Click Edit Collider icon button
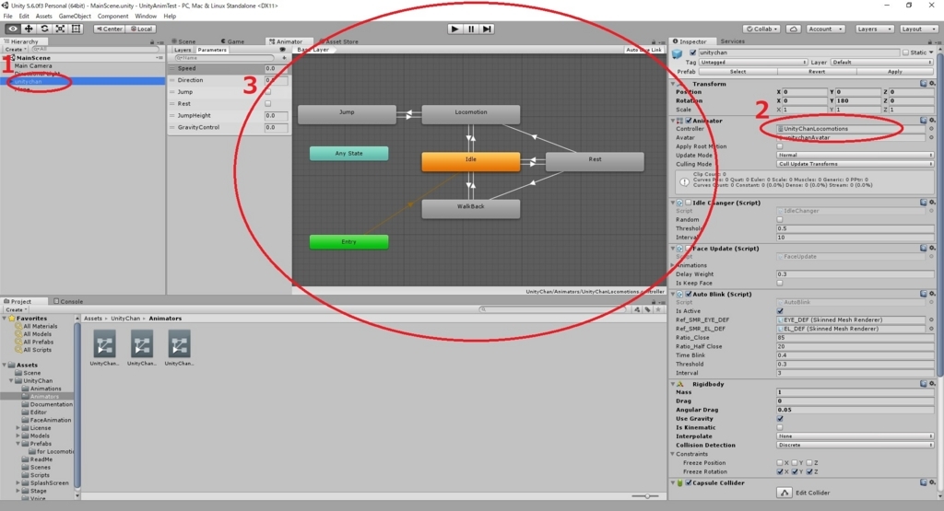Image resolution: width=944 pixels, height=511 pixels. (x=784, y=493)
